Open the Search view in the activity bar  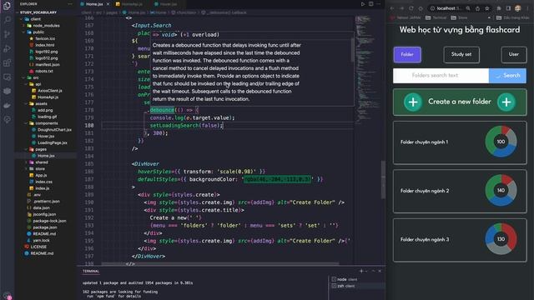pos(7,20)
